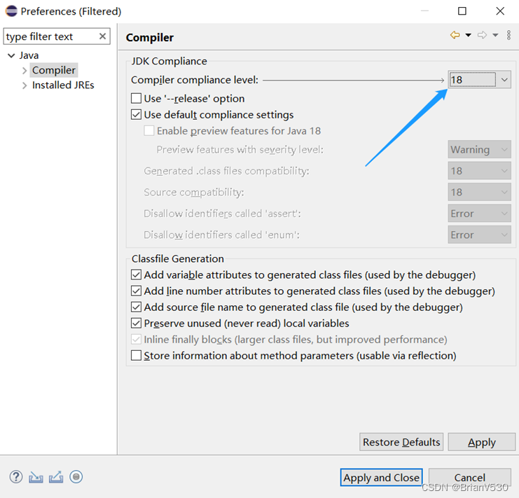Click the 'Compiler compliance level:' label
The width and height of the screenshot is (519, 498).
[195, 80]
